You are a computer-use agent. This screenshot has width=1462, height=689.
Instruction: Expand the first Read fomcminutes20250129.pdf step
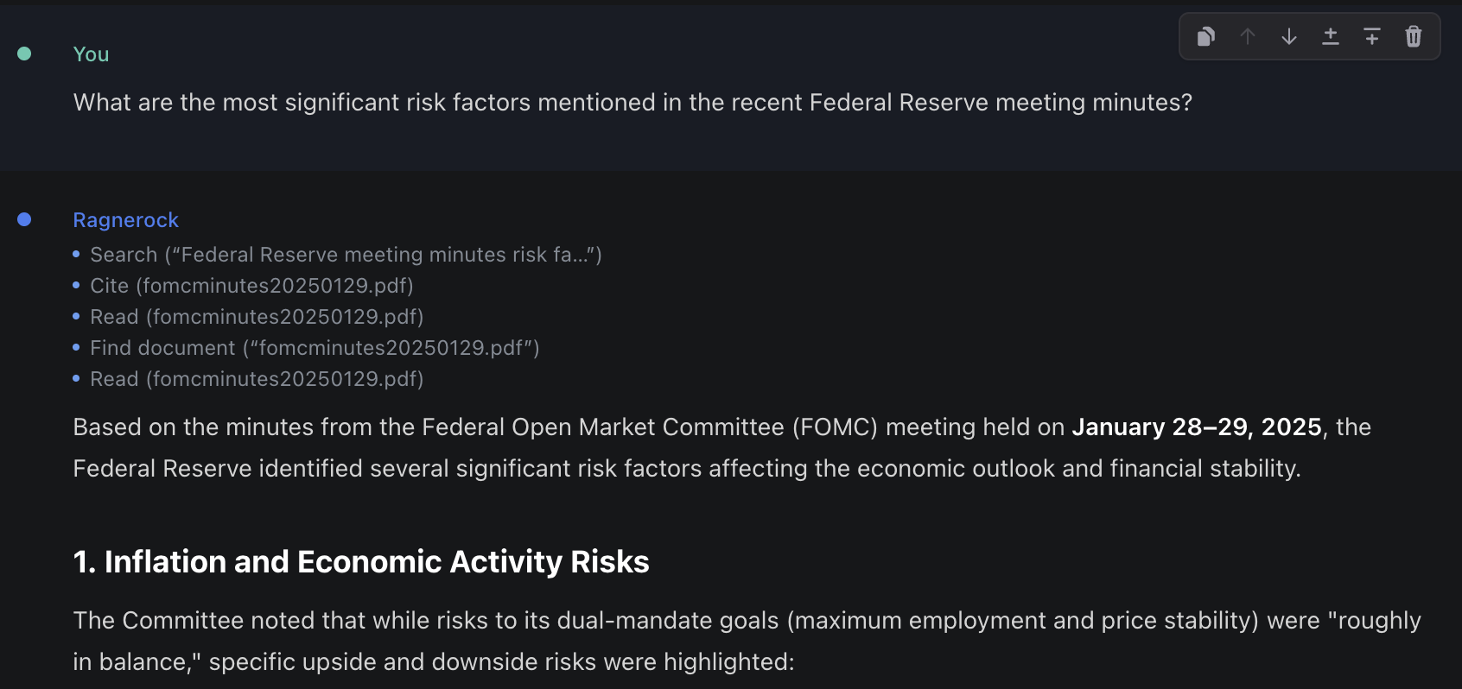257,317
